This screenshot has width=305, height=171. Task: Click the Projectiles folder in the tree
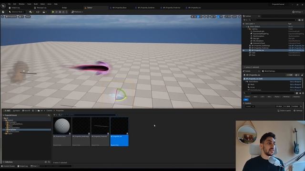tap(12, 130)
